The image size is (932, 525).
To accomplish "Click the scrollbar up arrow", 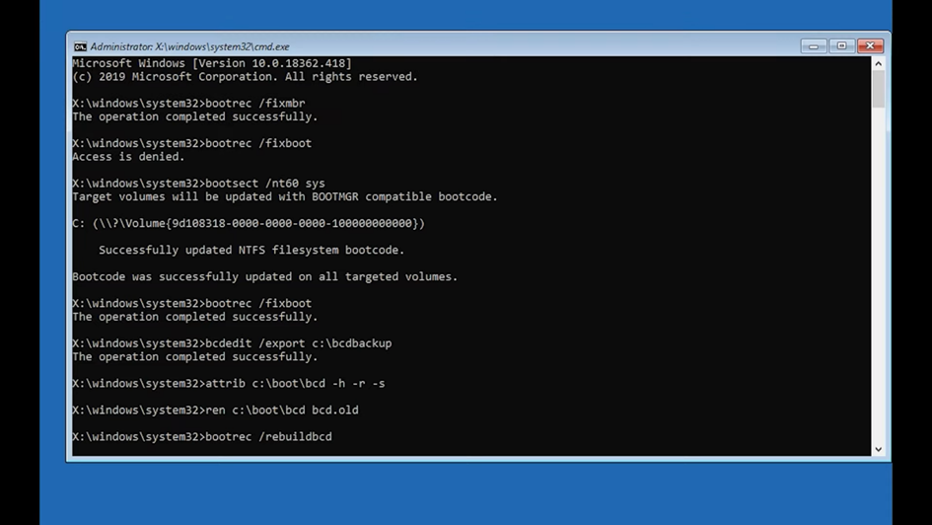I will point(879,63).
